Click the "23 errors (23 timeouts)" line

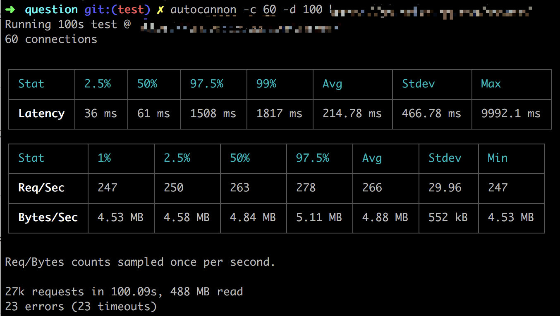(81, 307)
